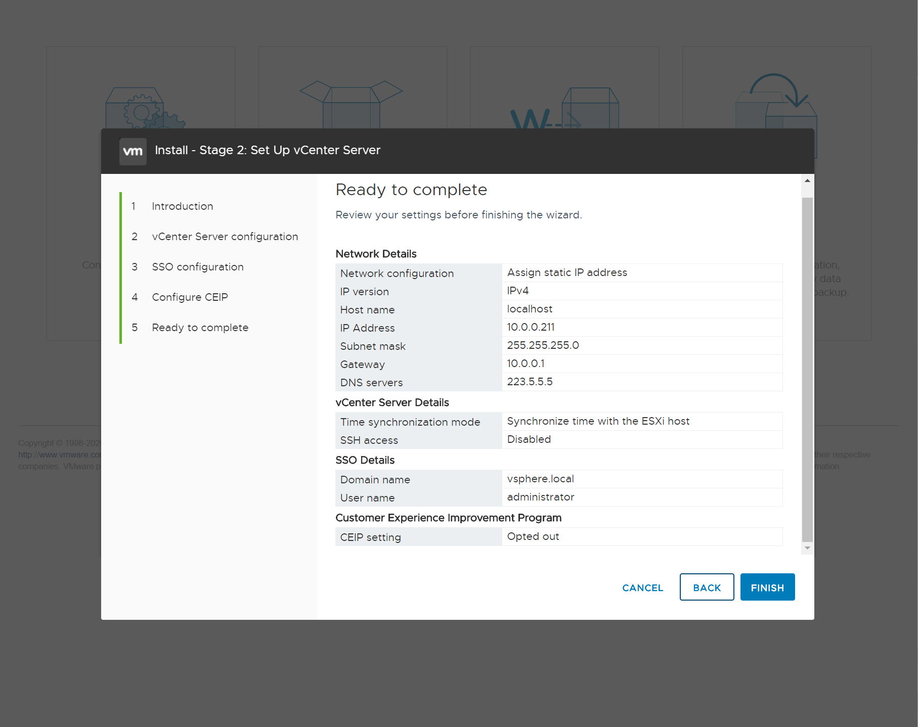This screenshot has width=918, height=727.
Task: Click the Install - Stage 2 dialog title
Action: pyautogui.click(x=268, y=150)
